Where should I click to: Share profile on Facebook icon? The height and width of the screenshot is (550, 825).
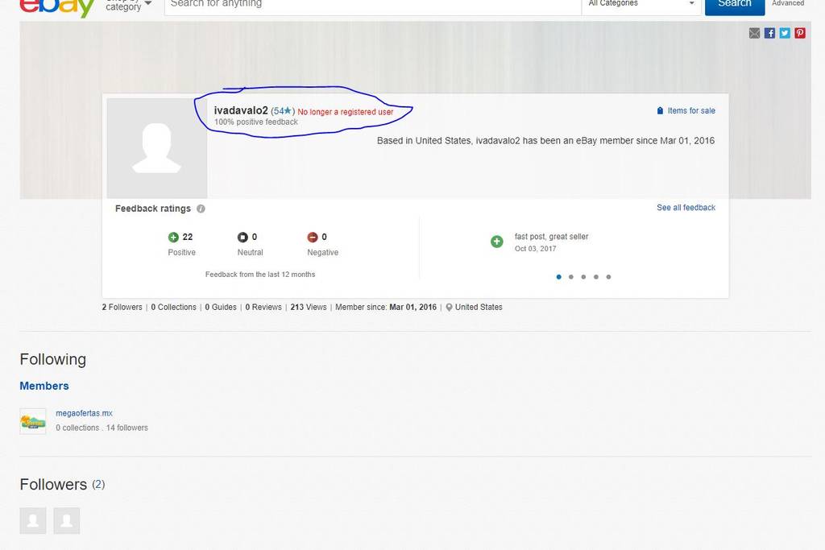coord(769,33)
